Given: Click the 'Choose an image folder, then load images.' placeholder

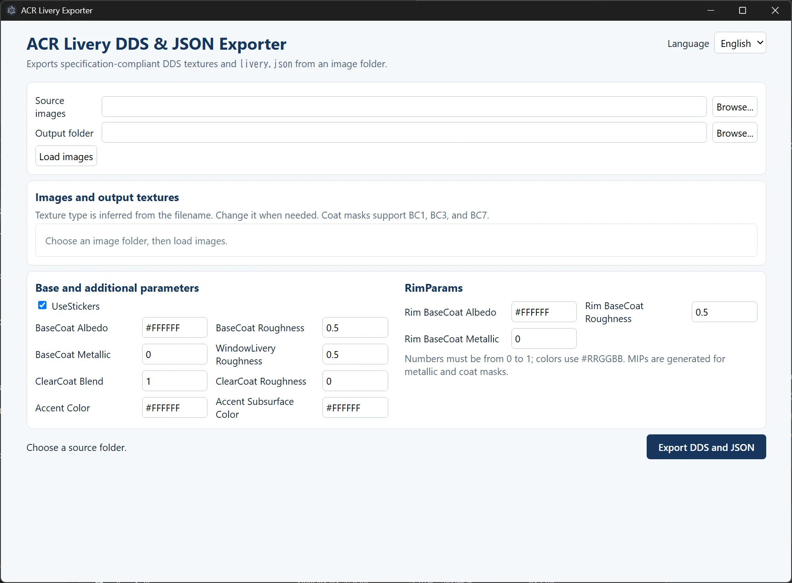Looking at the screenshot, I should pyautogui.click(x=136, y=241).
